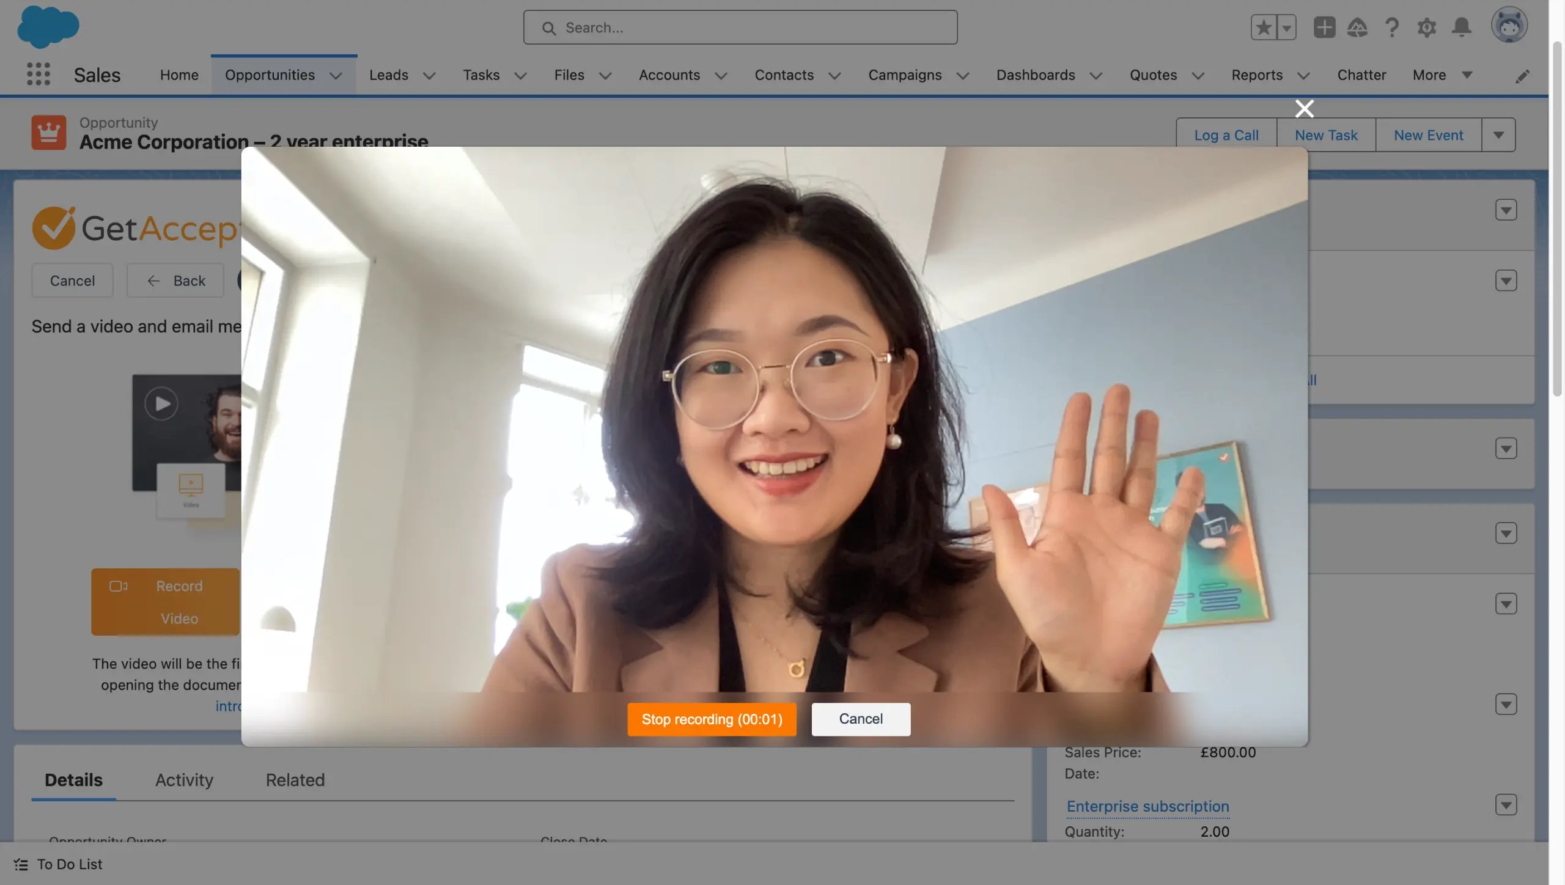Image resolution: width=1565 pixels, height=885 pixels.
Task: Close the video recording overlay
Action: tap(1305, 108)
